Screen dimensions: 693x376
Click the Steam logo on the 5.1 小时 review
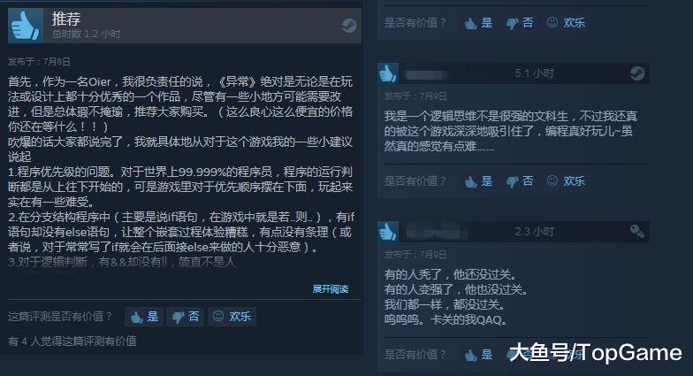pyautogui.click(x=637, y=73)
